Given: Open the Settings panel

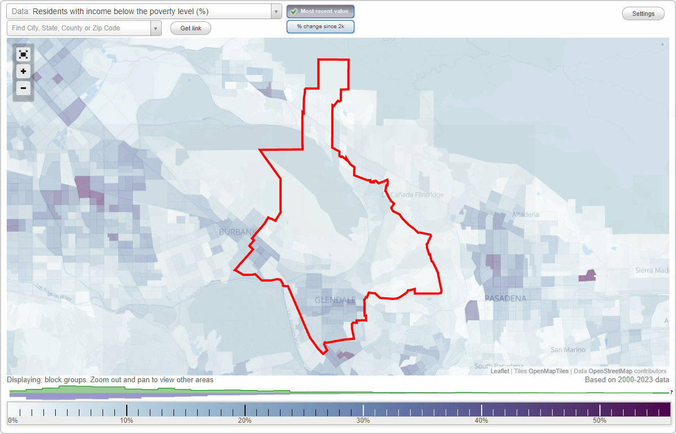Looking at the screenshot, I should [643, 13].
